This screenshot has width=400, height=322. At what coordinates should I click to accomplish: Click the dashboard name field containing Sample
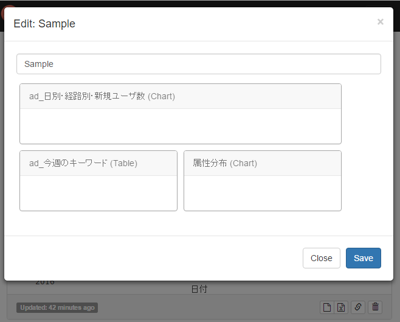pos(199,64)
